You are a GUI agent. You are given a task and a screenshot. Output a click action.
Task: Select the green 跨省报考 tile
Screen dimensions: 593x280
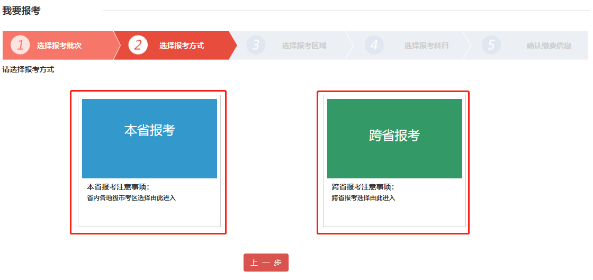click(x=394, y=138)
